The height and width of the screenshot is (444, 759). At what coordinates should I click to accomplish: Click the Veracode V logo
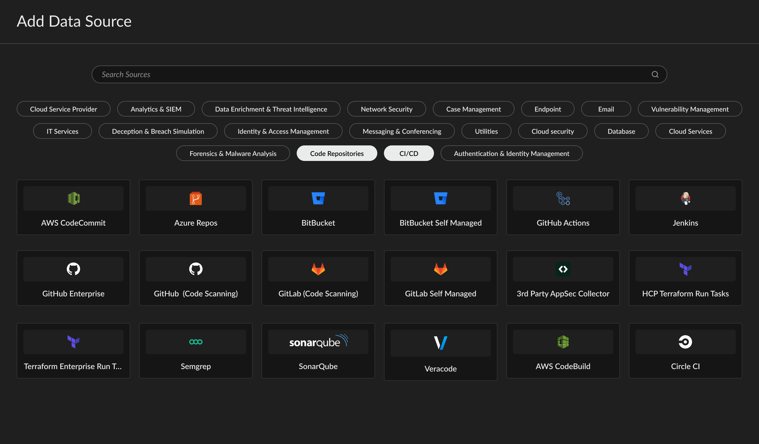[440, 343]
